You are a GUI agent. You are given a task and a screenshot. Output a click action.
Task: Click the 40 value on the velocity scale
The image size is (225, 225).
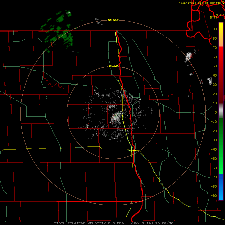pyautogui.click(x=215, y=75)
